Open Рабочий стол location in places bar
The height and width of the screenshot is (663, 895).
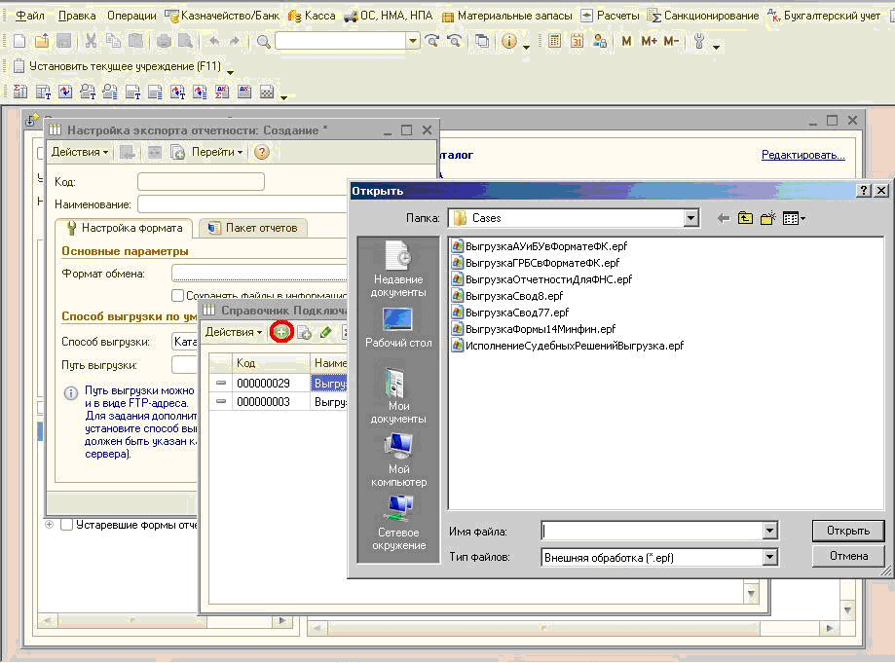[x=398, y=327]
